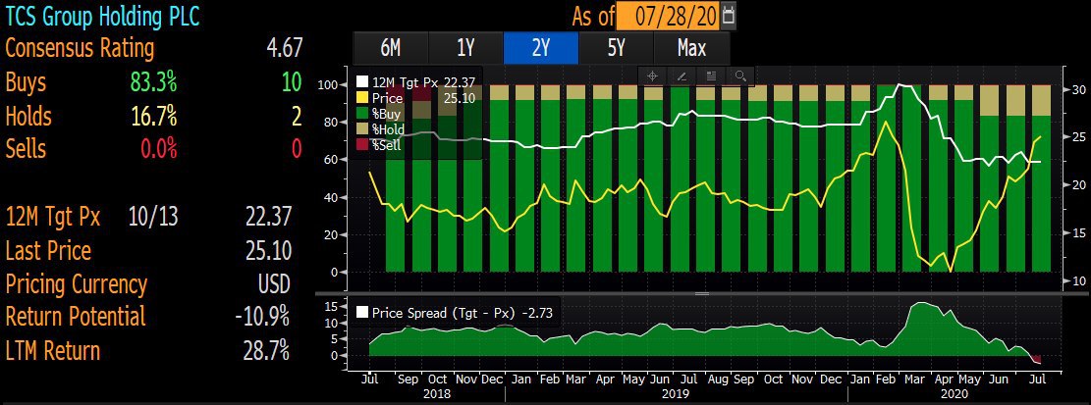Click the LTM Return value 28.7%
Viewport: 1091px width, 405px height.
tap(266, 351)
